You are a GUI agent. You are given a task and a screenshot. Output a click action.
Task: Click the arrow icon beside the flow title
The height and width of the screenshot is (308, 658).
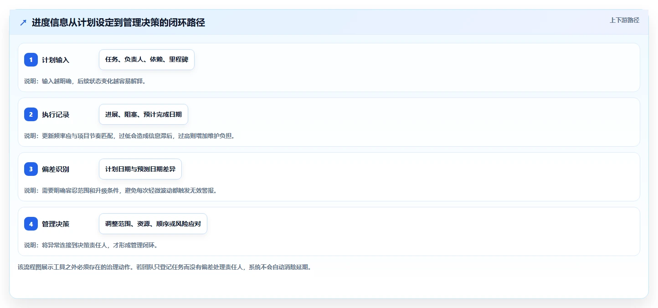23,23
